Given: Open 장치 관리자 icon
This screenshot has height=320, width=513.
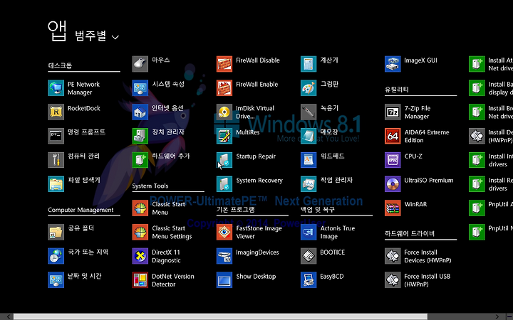Looking at the screenshot, I should [x=140, y=136].
